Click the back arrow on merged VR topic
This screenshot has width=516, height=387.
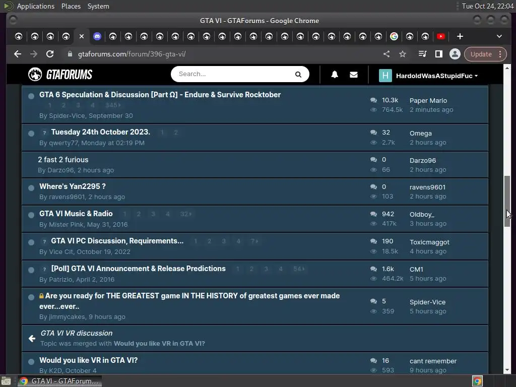pyautogui.click(x=32, y=338)
